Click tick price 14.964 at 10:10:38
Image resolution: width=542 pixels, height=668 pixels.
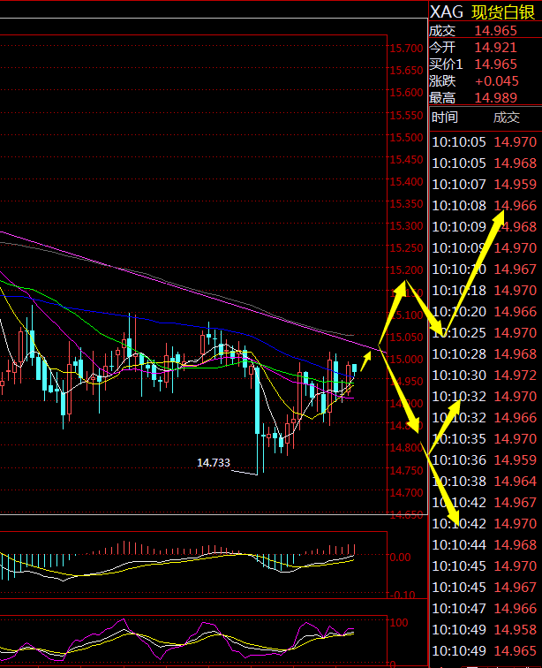coord(516,482)
